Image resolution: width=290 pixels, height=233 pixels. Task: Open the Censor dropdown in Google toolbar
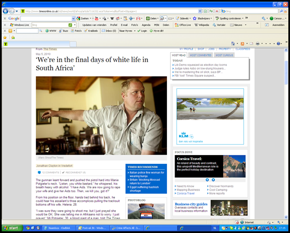click(x=286, y=19)
